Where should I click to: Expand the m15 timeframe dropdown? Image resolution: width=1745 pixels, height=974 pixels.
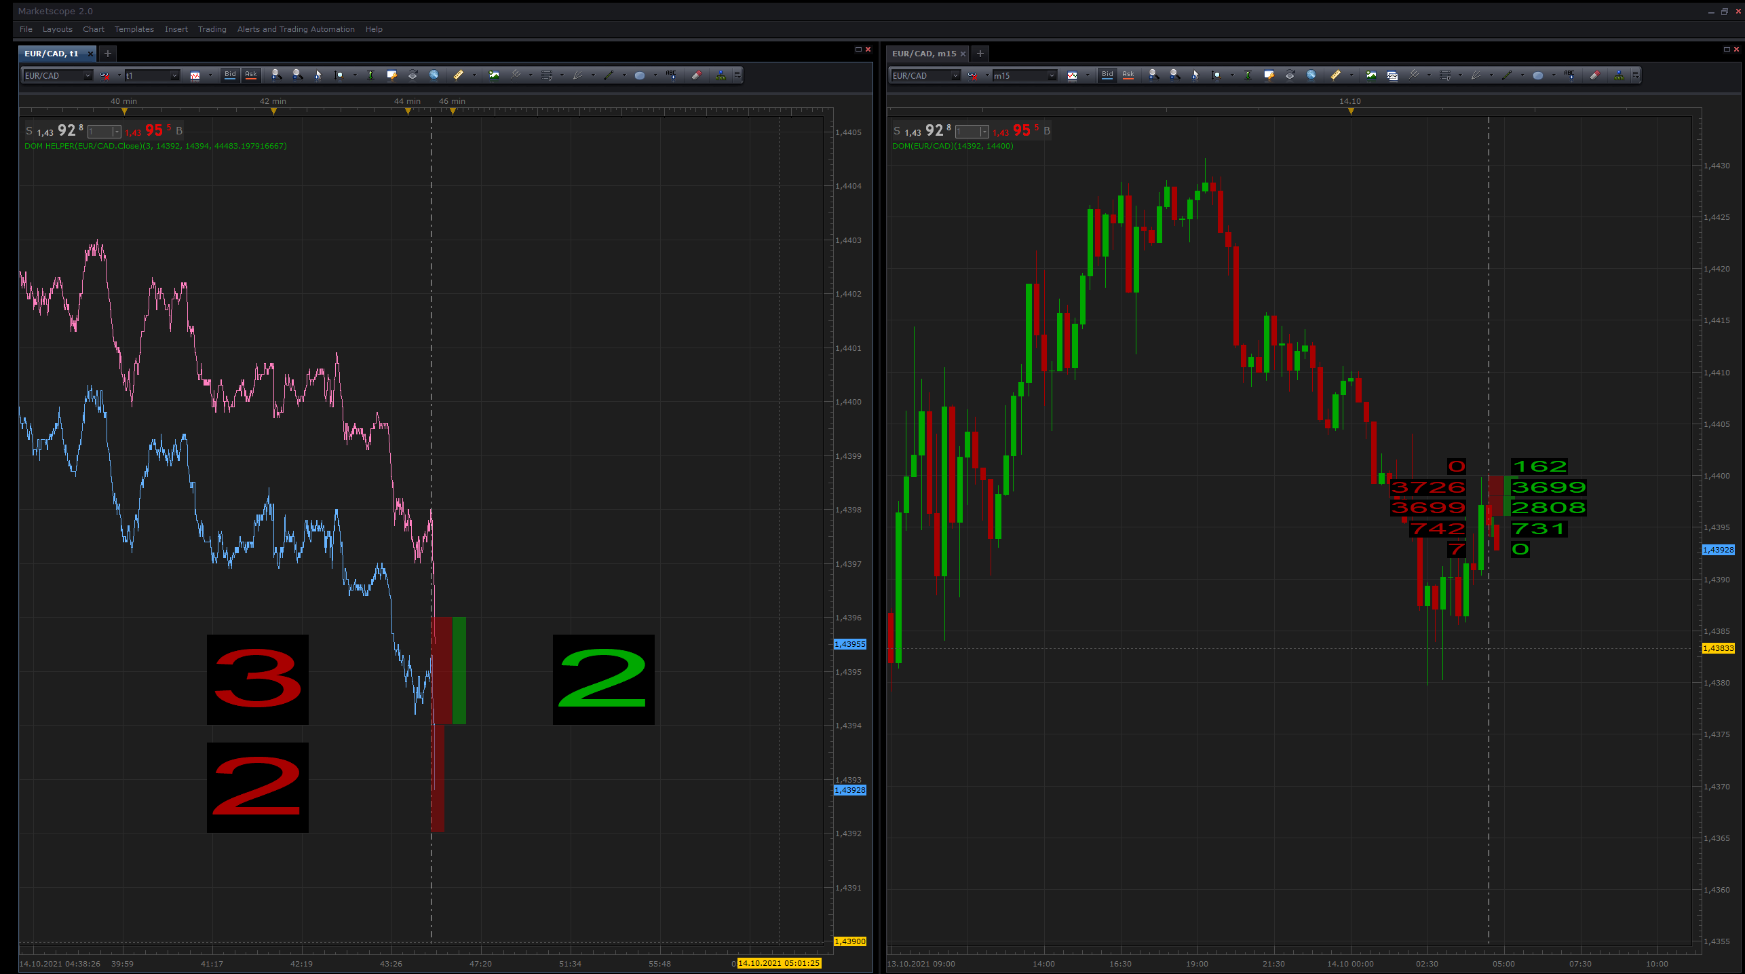point(1052,75)
